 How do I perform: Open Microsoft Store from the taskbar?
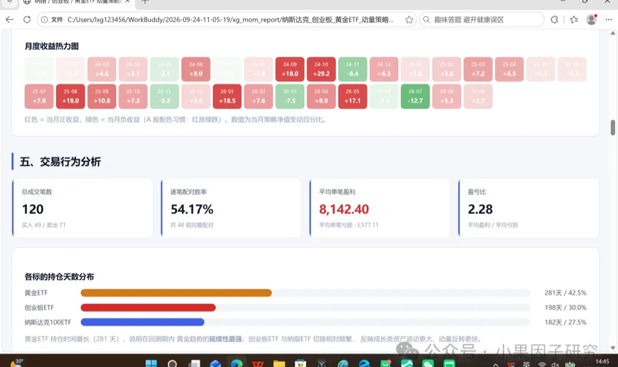coord(300,363)
